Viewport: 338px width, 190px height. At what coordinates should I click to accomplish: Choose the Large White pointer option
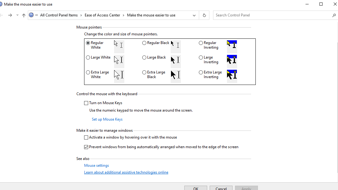pos(88,58)
